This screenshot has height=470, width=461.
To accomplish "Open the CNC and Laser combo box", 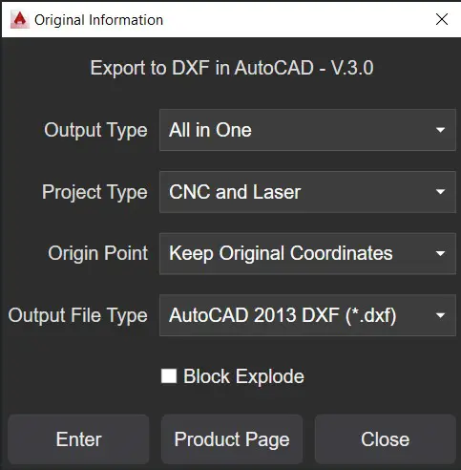I will tap(307, 192).
